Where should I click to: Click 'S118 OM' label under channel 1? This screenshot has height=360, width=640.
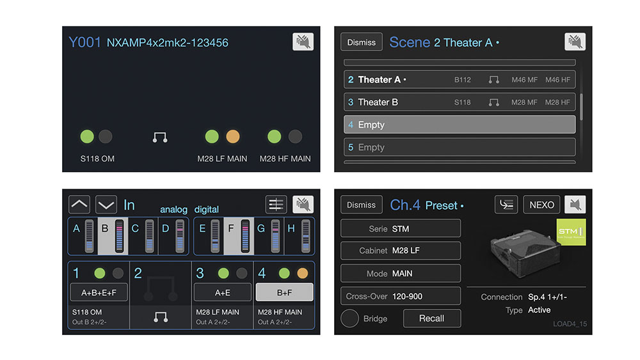(87, 312)
